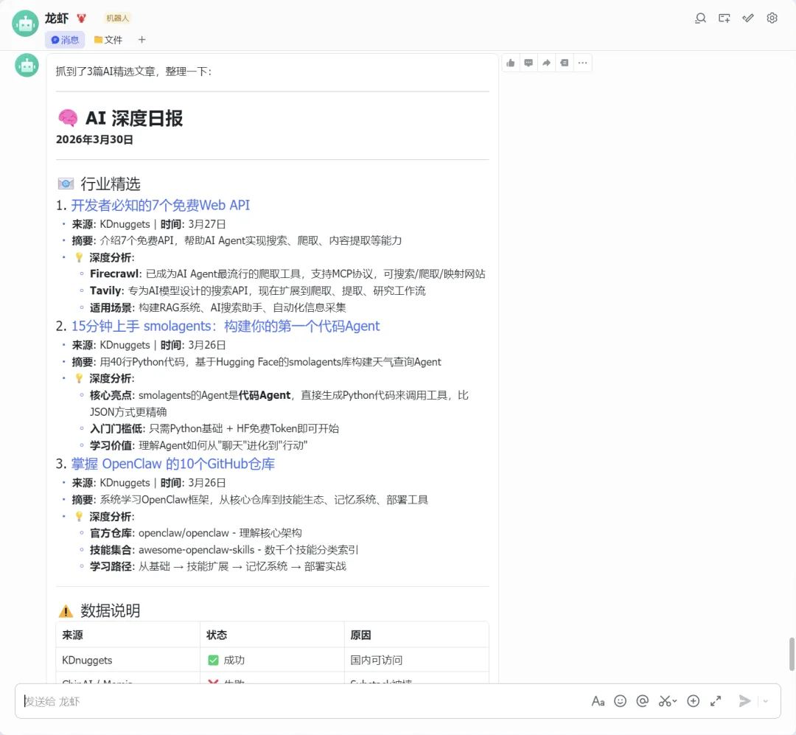Click the Tavily bullet line
This screenshot has height=735, width=796.
click(257, 291)
